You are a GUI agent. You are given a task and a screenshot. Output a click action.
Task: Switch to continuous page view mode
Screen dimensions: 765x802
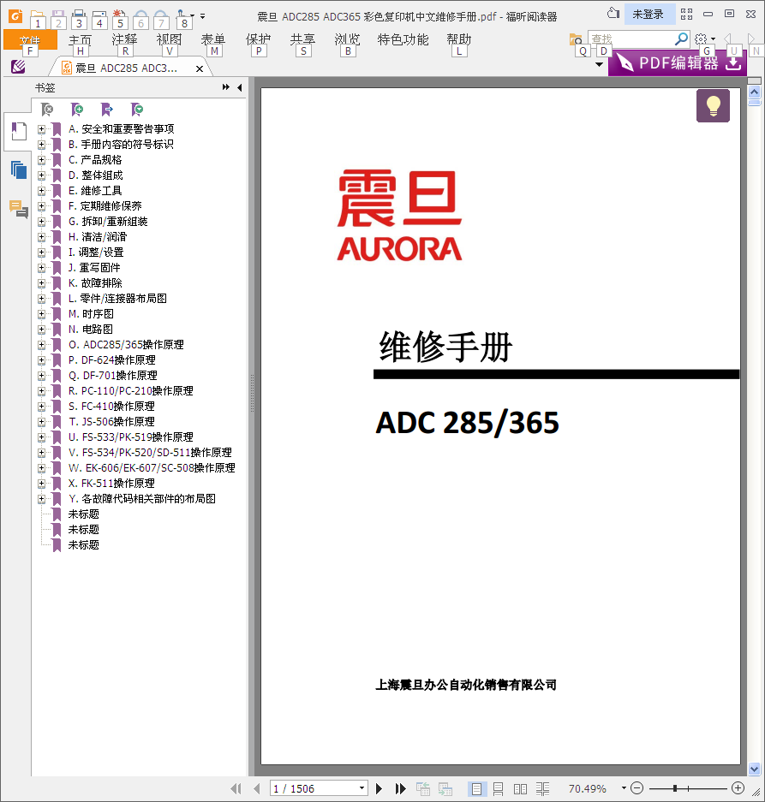498,788
